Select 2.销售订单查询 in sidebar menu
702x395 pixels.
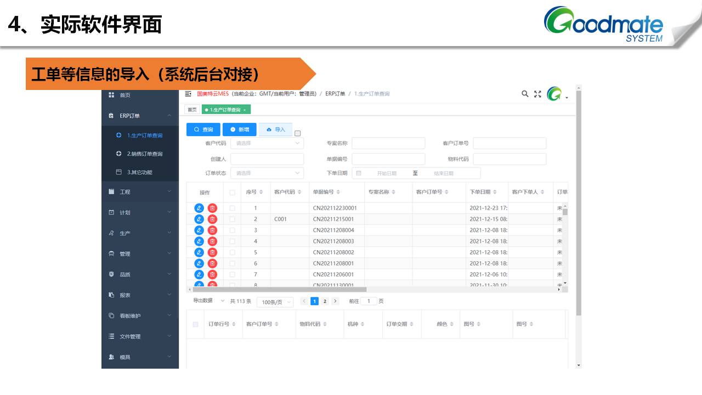144,154
